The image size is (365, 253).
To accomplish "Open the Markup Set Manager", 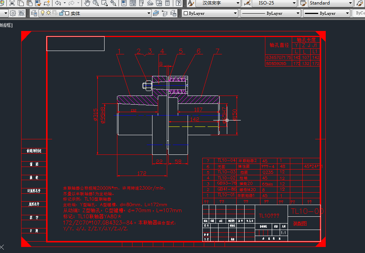I will click(x=159, y=3).
